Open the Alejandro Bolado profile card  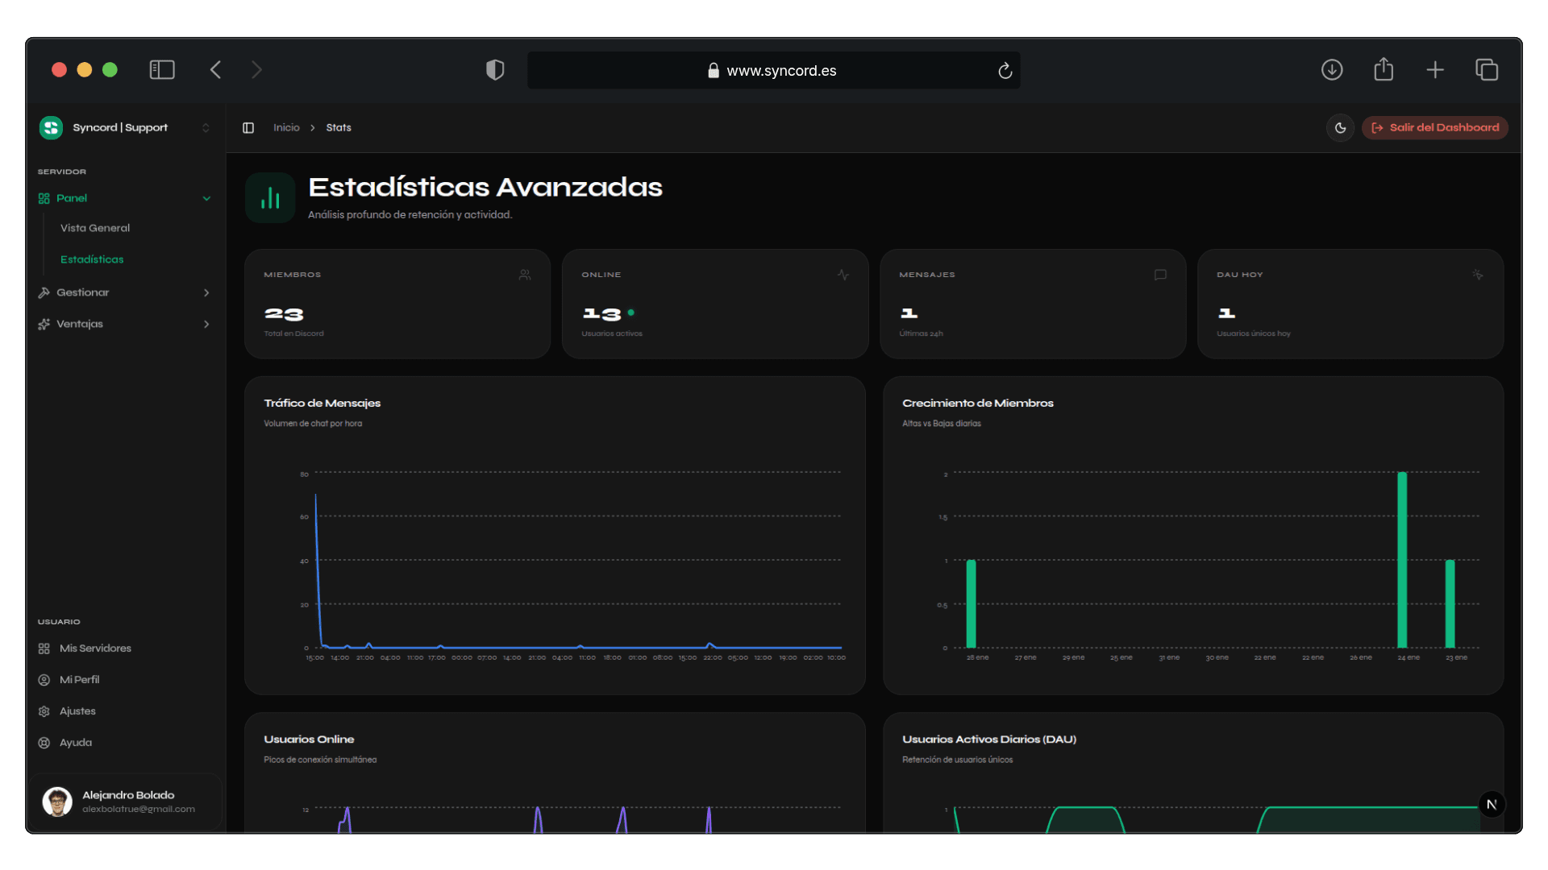coord(127,802)
